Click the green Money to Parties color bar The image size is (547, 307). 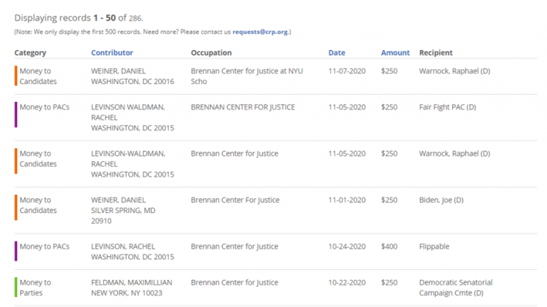(x=16, y=288)
